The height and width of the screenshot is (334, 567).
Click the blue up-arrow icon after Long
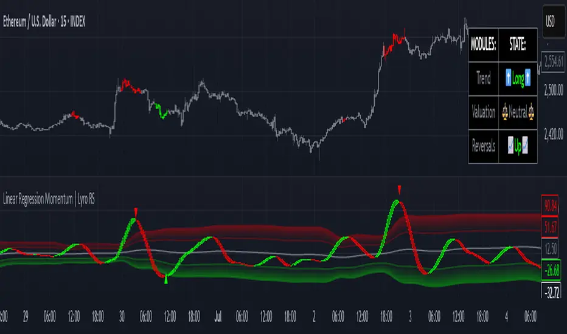pos(527,78)
